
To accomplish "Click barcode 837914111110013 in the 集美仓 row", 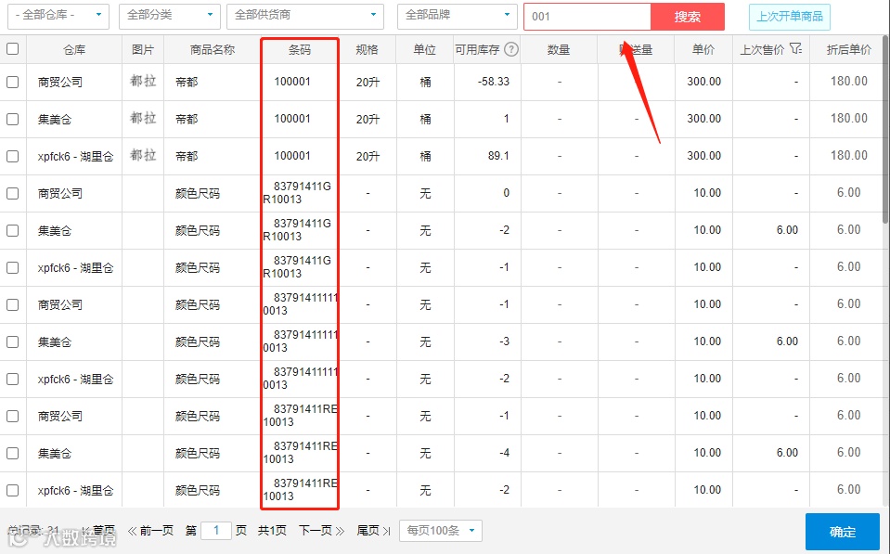I will [301, 341].
